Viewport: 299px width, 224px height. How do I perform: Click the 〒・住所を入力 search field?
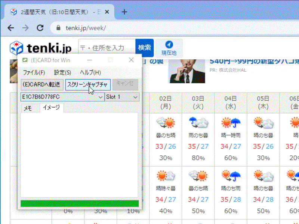point(107,48)
